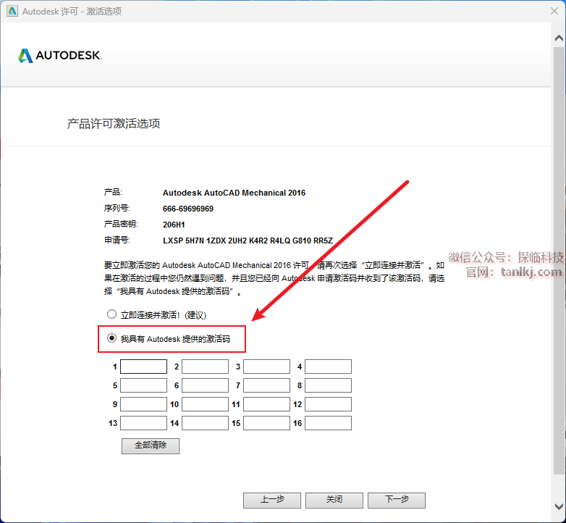Click activation code field 8
This screenshot has width=566, height=523.
point(328,385)
